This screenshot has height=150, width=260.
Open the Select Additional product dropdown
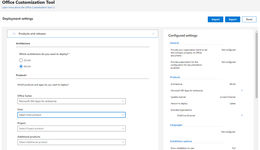[x=72, y=142]
